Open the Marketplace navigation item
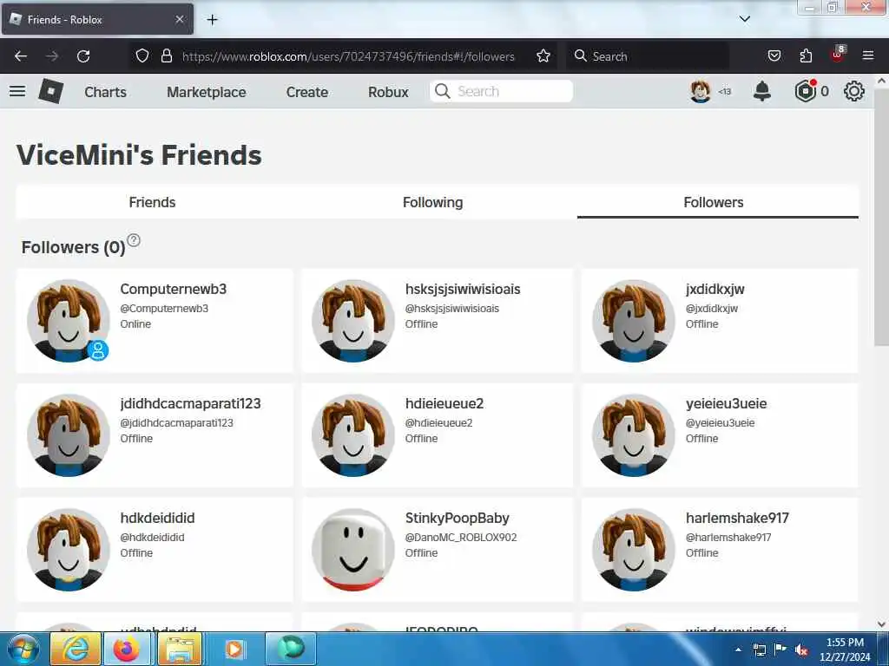This screenshot has width=889, height=666. click(207, 92)
